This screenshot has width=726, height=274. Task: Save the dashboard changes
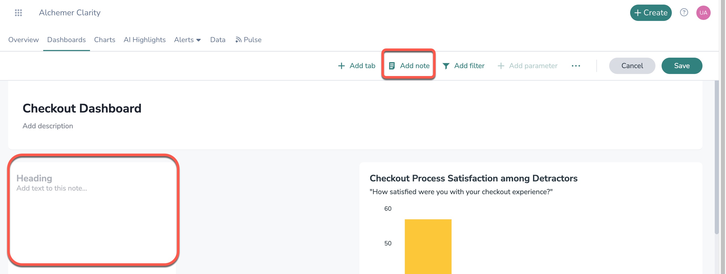682,66
